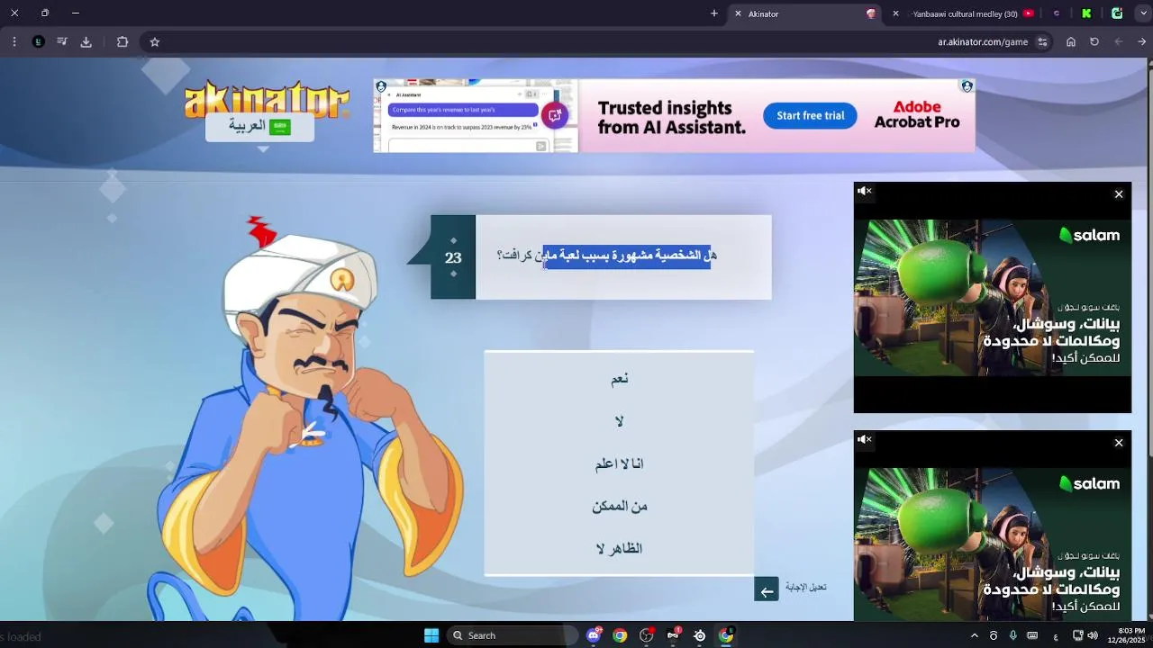The height and width of the screenshot is (648, 1153).
Task: Open the Windows Start menu
Action: 431,635
